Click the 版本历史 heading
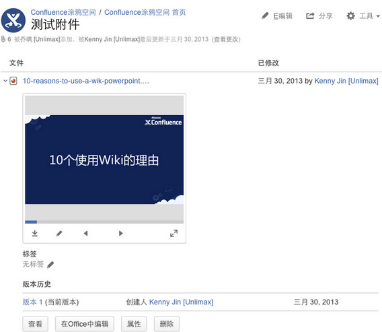This screenshot has height=332, width=382. 37,284
